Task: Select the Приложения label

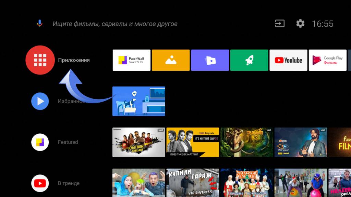Action: (x=74, y=60)
